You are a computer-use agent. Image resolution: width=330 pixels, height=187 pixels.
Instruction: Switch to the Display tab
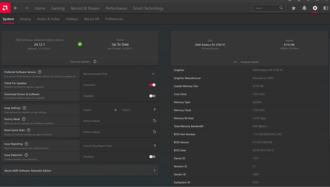click(25, 19)
